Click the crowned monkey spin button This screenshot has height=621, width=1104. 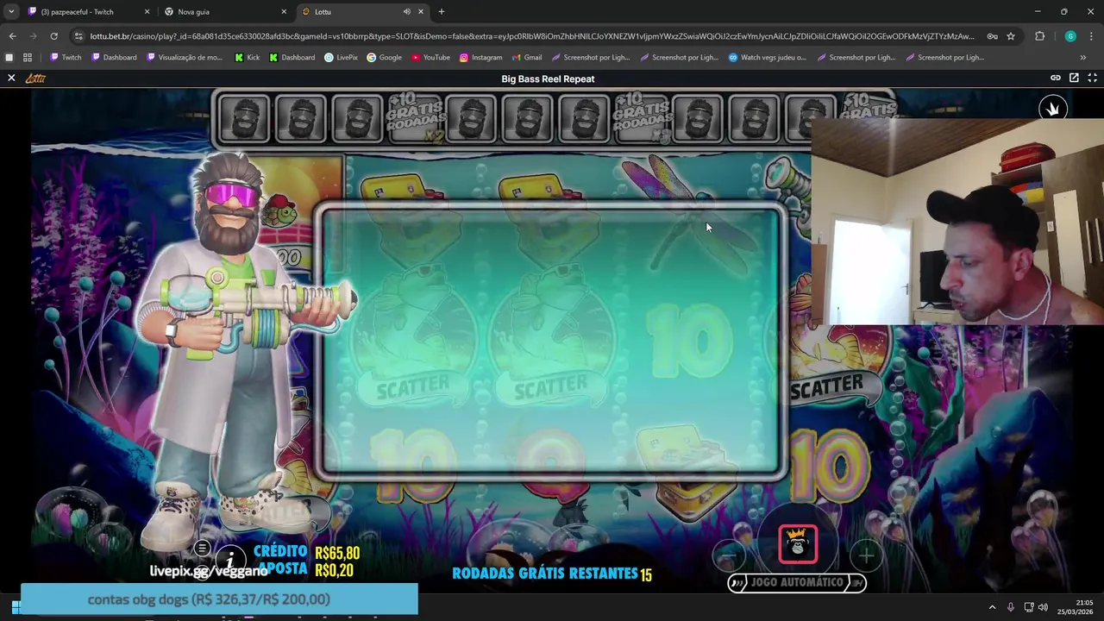798,544
